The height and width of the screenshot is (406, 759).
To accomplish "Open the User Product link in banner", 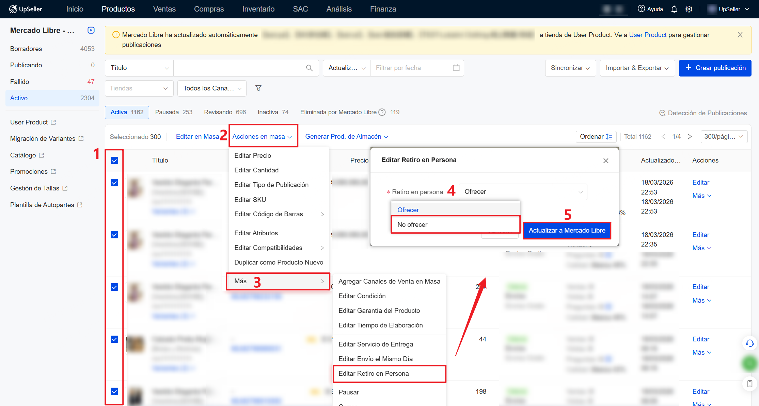I will pyautogui.click(x=648, y=35).
